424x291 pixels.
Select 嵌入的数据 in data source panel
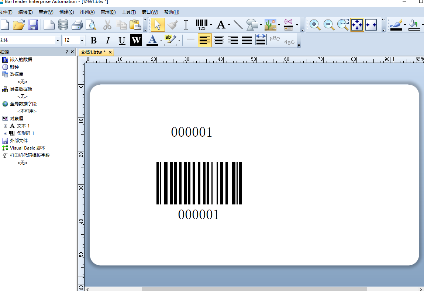(21, 60)
